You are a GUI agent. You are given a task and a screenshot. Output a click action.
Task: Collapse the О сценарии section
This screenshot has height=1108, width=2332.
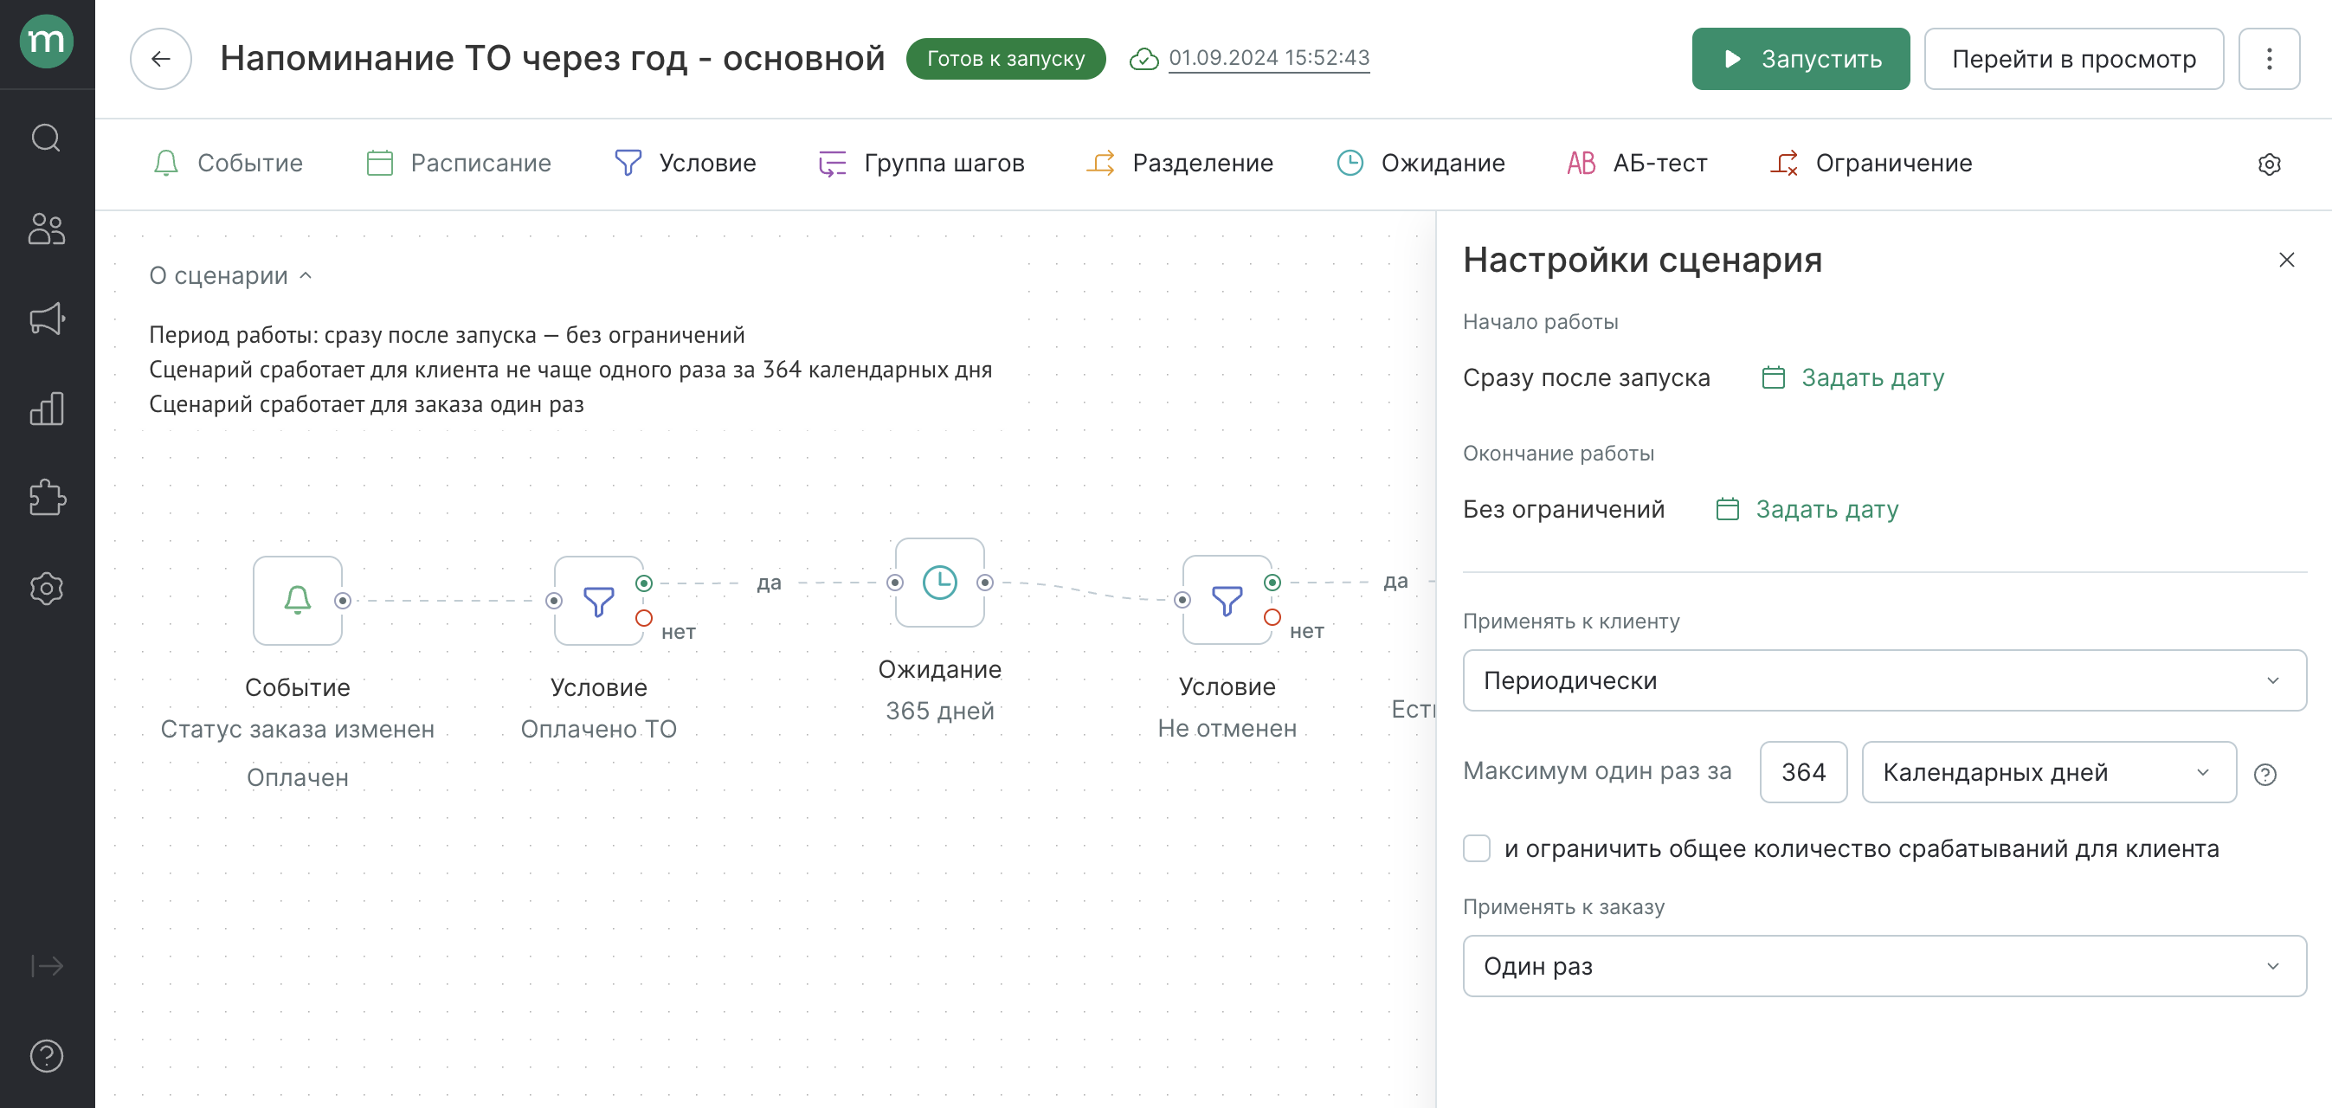tap(231, 275)
